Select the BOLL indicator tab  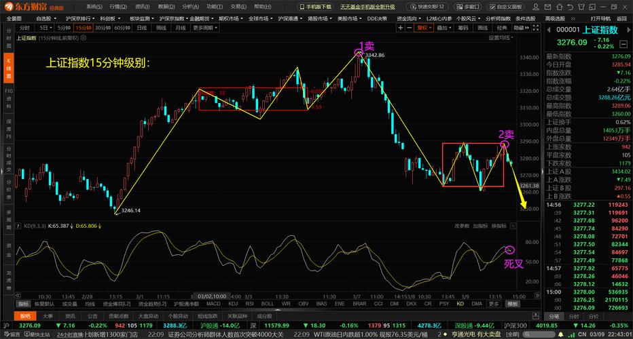[268, 304]
